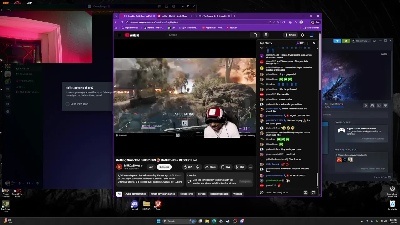This screenshot has width=400, height=225.
Task: Open the Import favorites bookmark
Action: pyautogui.click(x=130, y=28)
